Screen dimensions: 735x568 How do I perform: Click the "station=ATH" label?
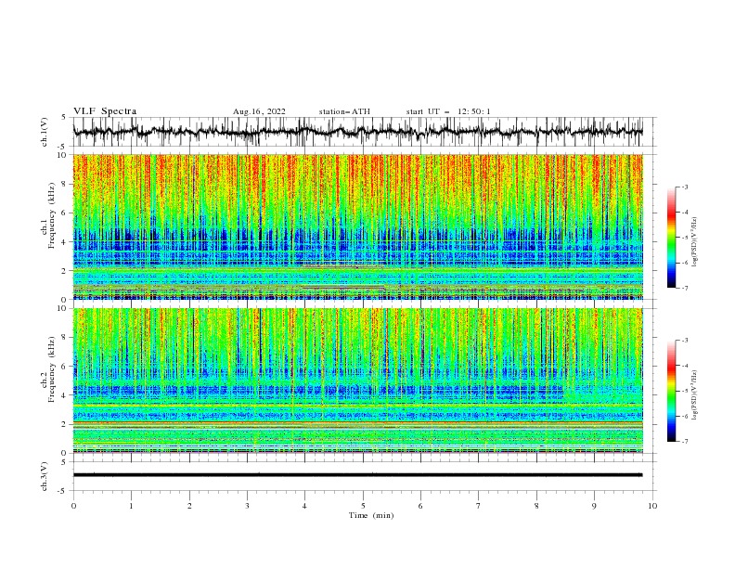point(344,111)
